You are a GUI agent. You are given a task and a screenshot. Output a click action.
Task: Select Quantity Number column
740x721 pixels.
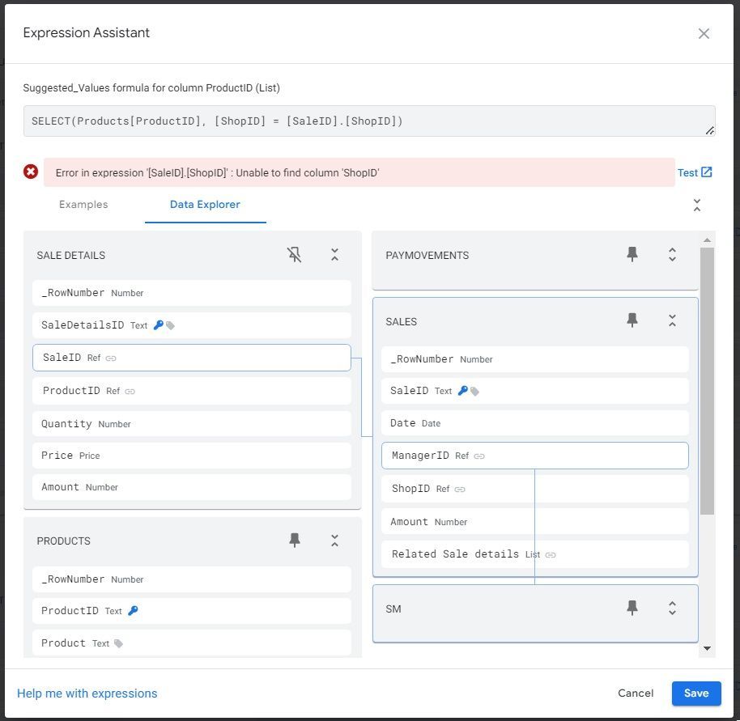192,423
